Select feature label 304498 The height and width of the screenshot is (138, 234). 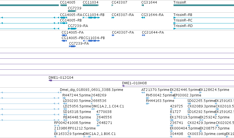tap(177, 134)
